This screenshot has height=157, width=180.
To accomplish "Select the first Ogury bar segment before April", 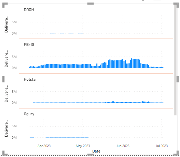I will [32, 137].
